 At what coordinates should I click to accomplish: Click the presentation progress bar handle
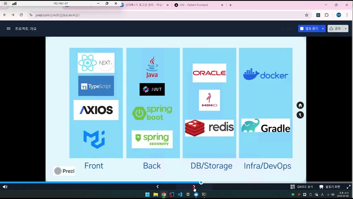[201, 182]
